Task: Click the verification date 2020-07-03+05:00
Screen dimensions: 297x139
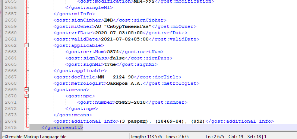Action: point(119,33)
